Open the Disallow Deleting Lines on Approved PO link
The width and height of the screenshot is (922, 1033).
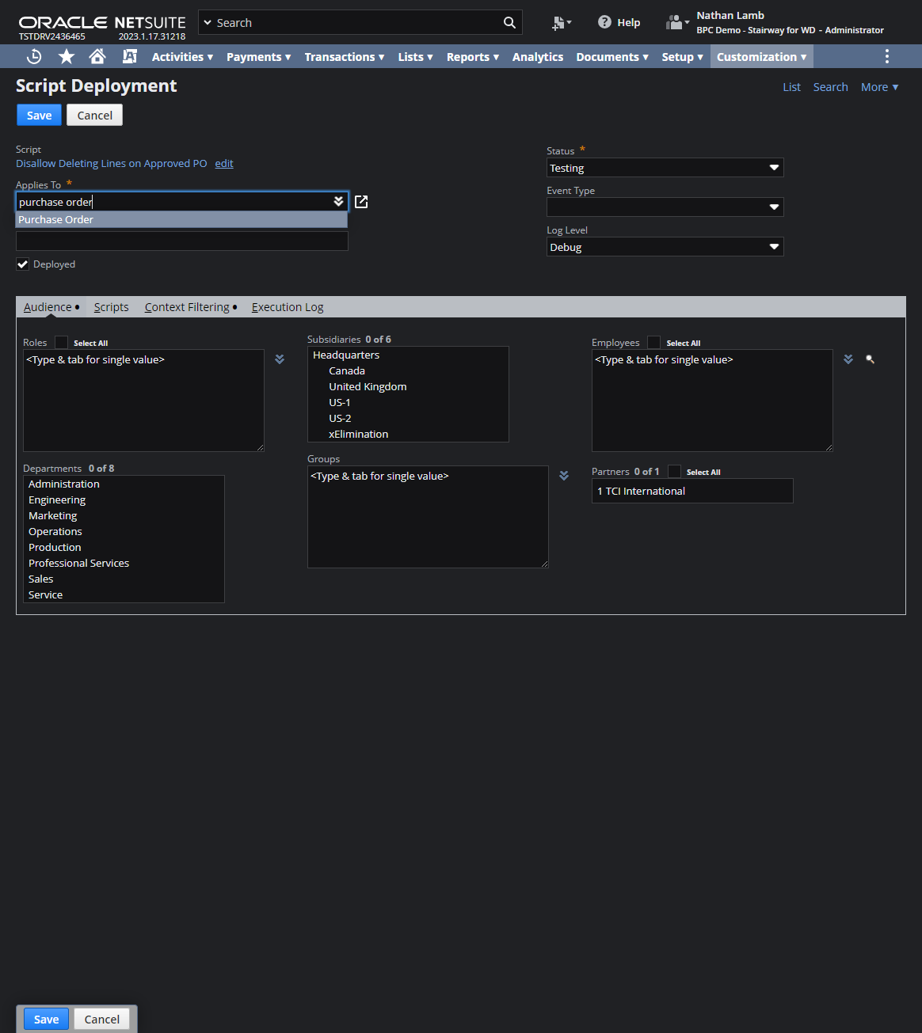[x=112, y=163]
